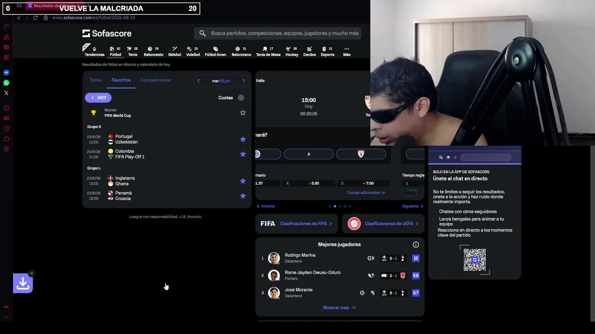Open WhatsApp in the browser sidebar

7,83
